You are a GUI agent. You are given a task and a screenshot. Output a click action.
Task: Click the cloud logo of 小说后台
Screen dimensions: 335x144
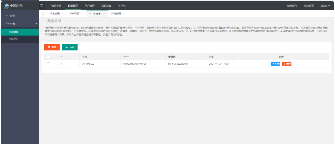pyautogui.click(x=7, y=6)
